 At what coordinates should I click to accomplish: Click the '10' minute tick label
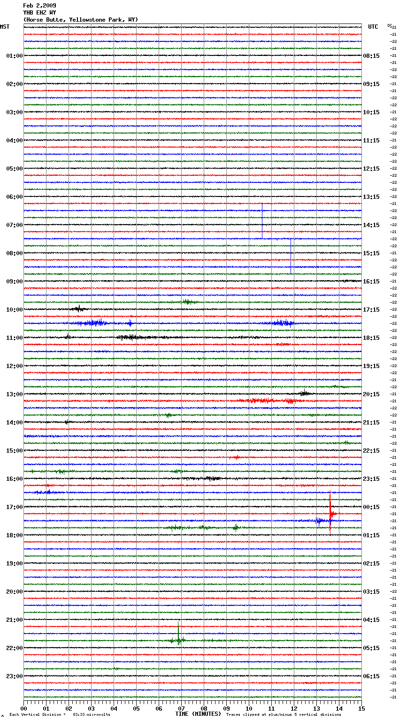point(249,708)
